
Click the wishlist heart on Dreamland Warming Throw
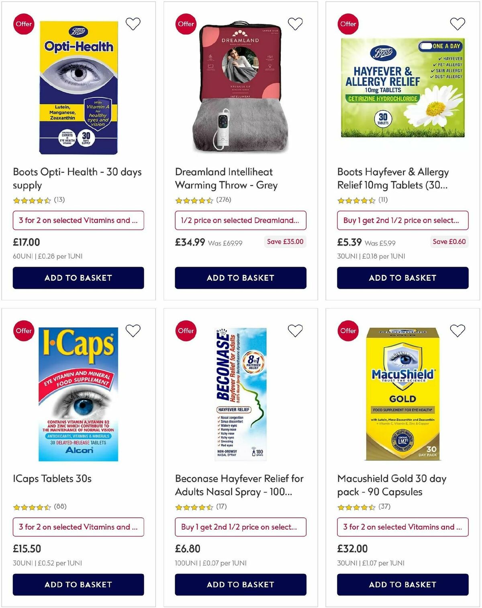[295, 24]
